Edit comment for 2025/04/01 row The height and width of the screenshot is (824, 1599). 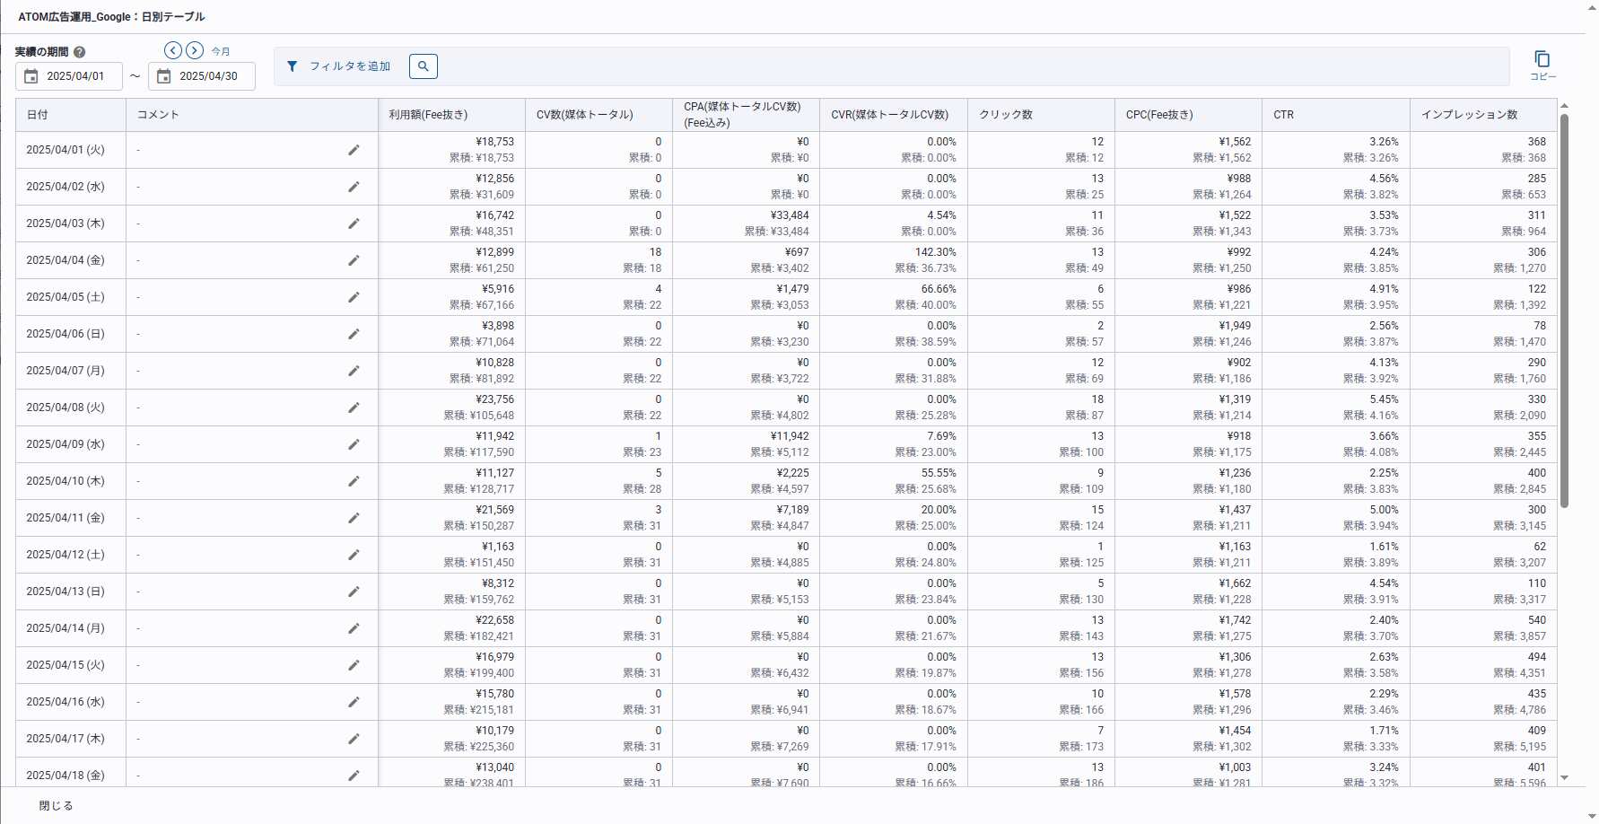354,150
